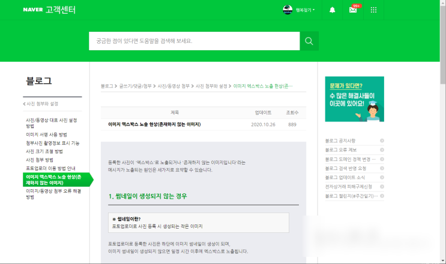Screen dimensions: 446x264
Task: Open '포토업로더 이용 방법 안내' sidebar item
Action: point(50,168)
